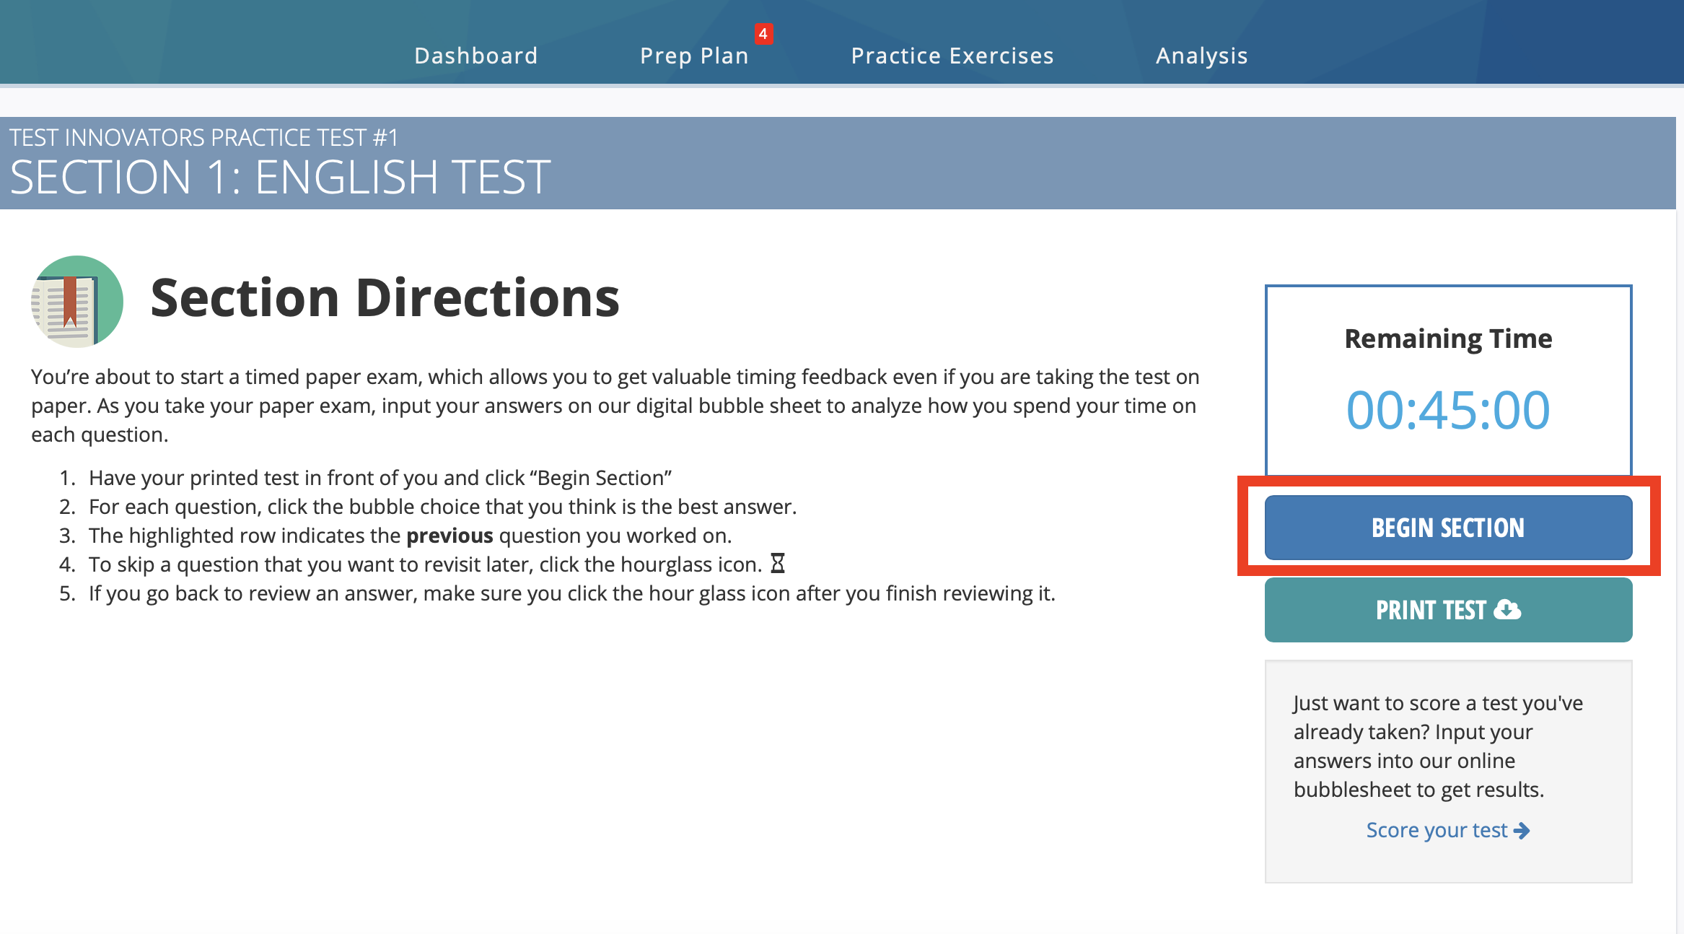This screenshot has width=1684, height=934.
Task: Click the open book Section Directions icon
Action: [76, 301]
